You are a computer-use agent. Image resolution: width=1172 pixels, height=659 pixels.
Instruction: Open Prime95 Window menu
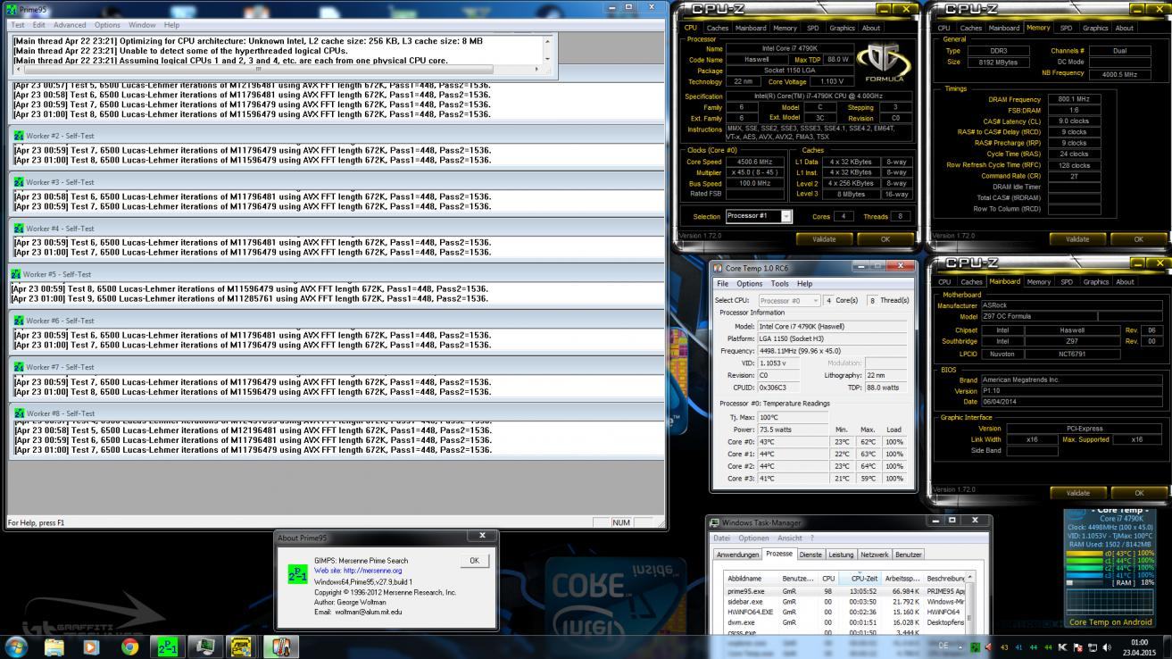[x=142, y=25]
